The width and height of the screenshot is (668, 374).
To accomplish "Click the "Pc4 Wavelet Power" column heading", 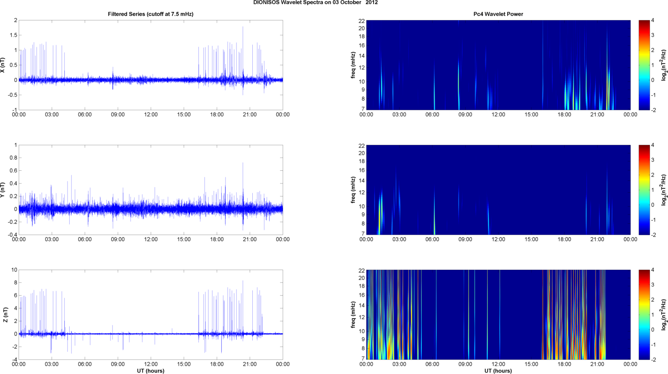I will click(498, 14).
